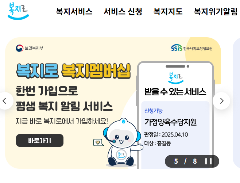
Task: Click the 바로가기 button
Action: pos(40,140)
